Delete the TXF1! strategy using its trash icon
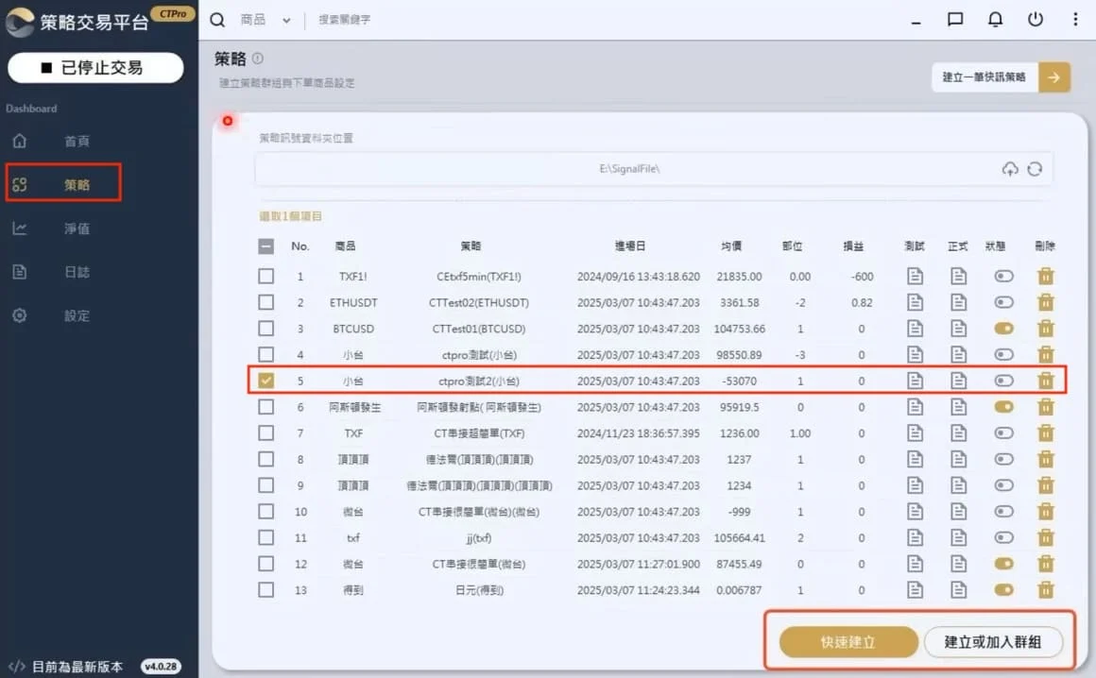This screenshot has width=1096, height=678. [1046, 276]
